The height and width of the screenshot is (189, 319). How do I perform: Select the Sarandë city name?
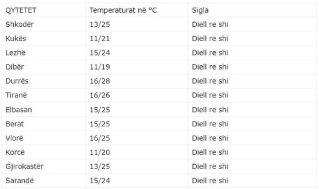click(20, 181)
